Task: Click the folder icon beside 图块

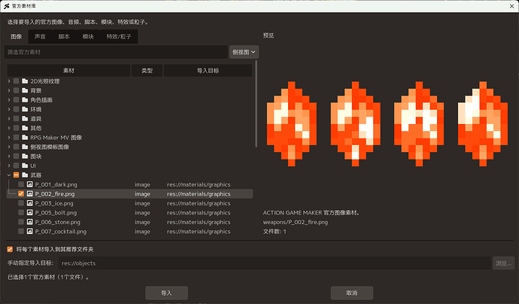Action: coord(25,156)
